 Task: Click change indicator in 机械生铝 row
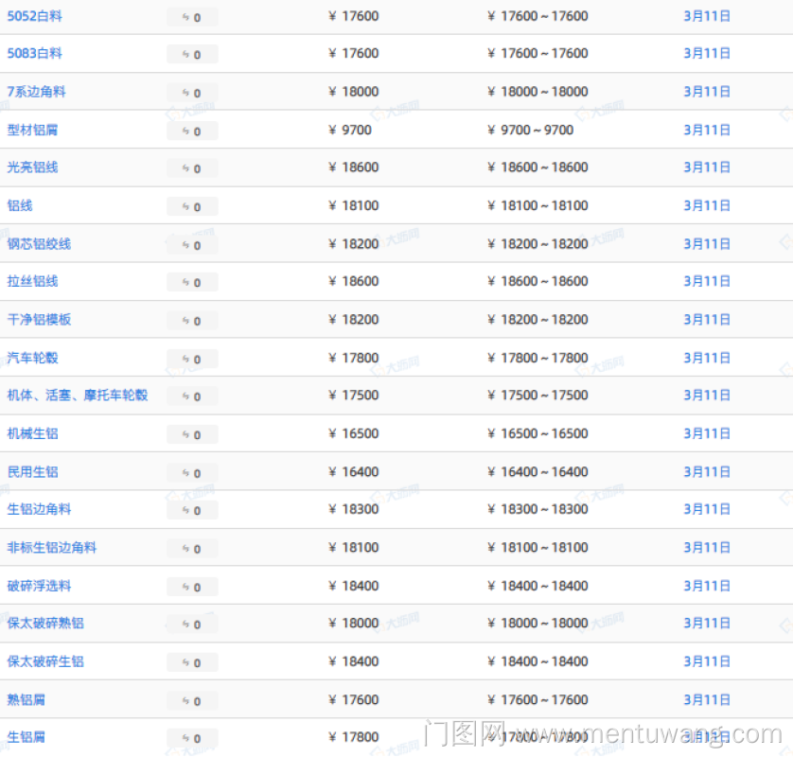click(192, 434)
